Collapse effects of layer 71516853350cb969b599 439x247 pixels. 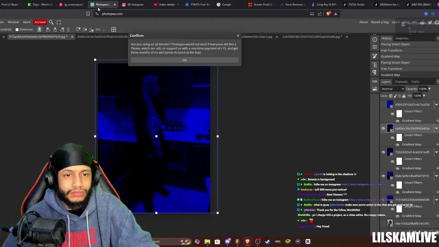(437, 200)
